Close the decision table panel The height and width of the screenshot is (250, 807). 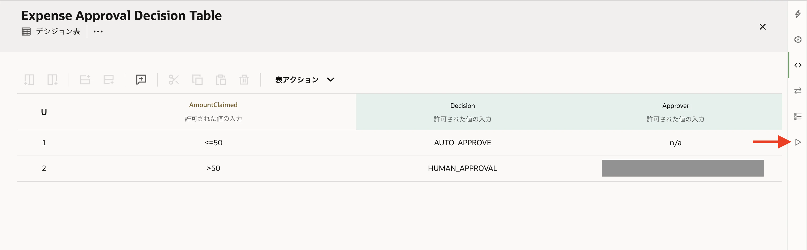762,27
